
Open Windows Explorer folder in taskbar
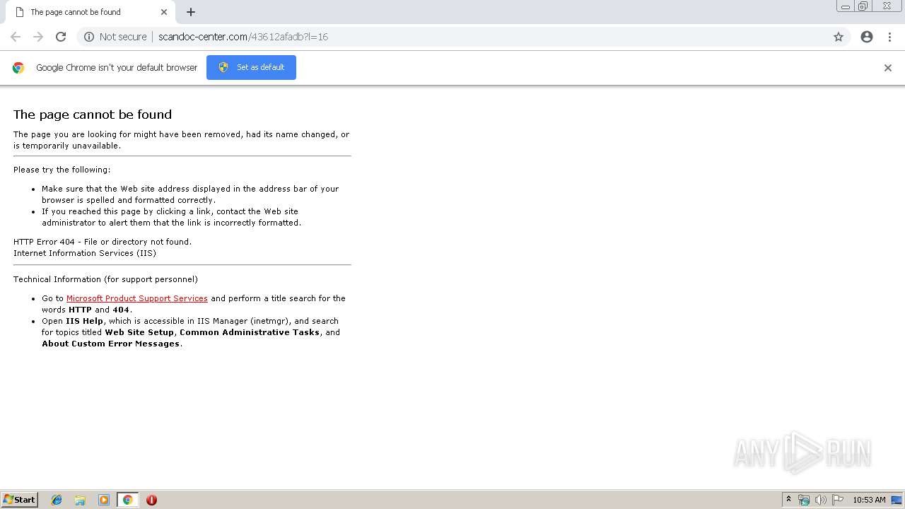pyautogui.click(x=80, y=500)
